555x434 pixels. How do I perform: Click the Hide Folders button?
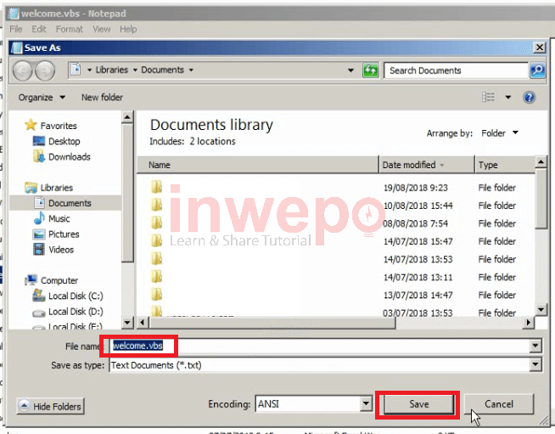tap(50, 406)
